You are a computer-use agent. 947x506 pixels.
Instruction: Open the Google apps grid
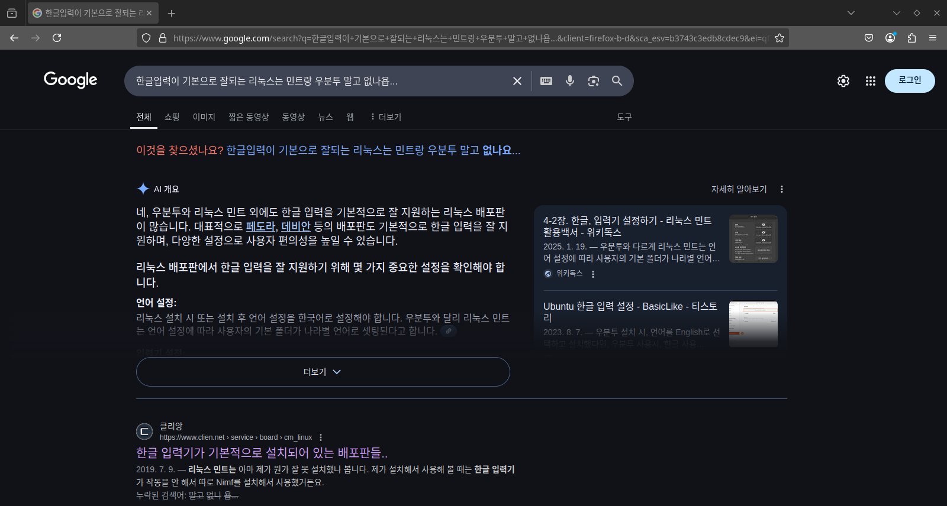click(x=870, y=81)
